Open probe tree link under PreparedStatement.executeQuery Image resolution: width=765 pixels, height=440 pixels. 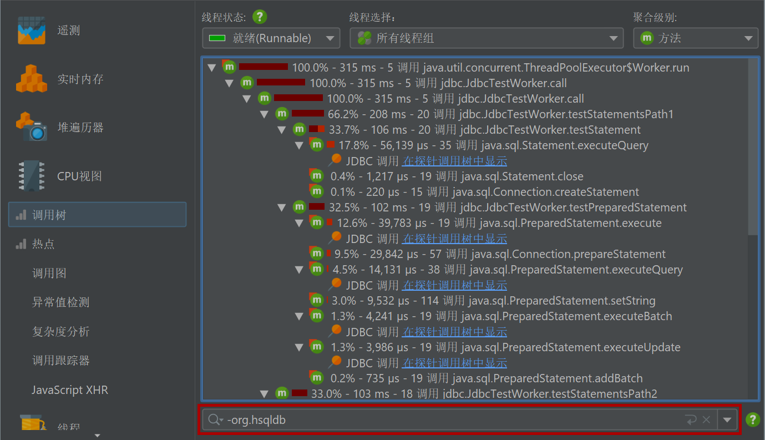pyautogui.click(x=454, y=285)
